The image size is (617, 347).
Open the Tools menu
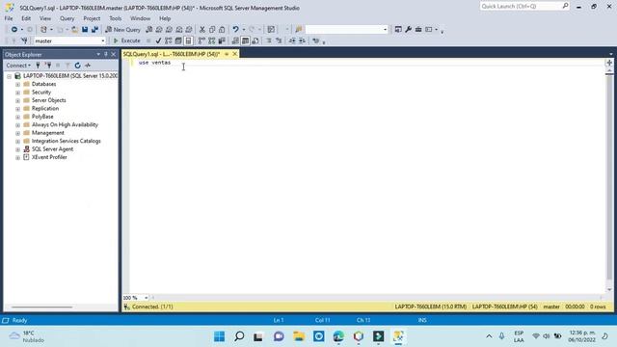(x=116, y=18)
